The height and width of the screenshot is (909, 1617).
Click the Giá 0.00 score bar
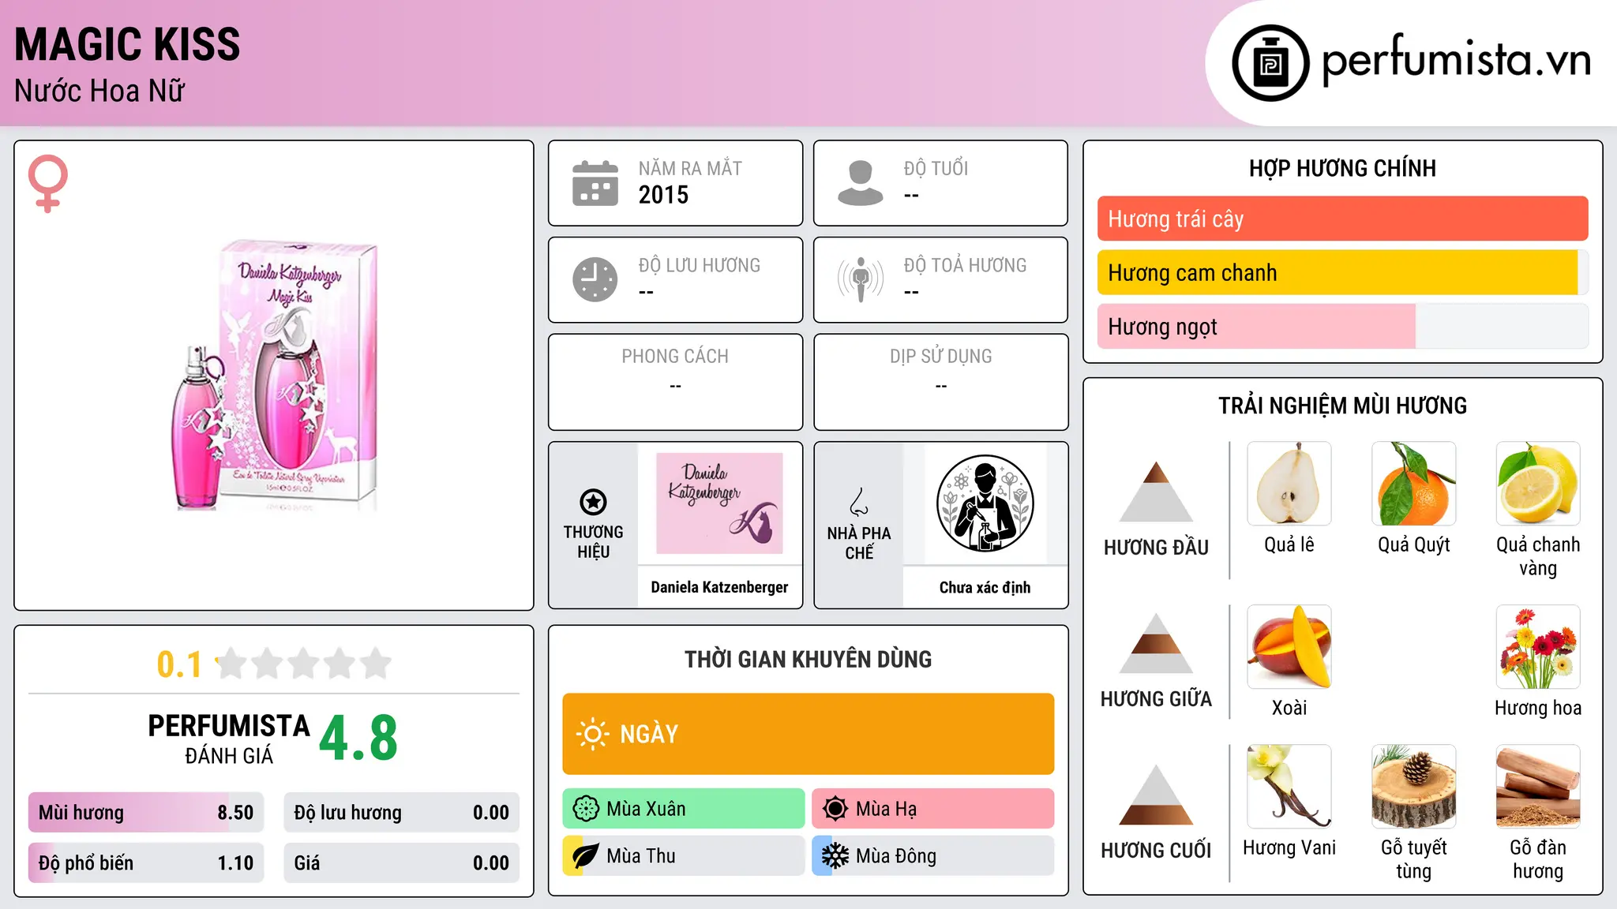(x=401, y=863)
